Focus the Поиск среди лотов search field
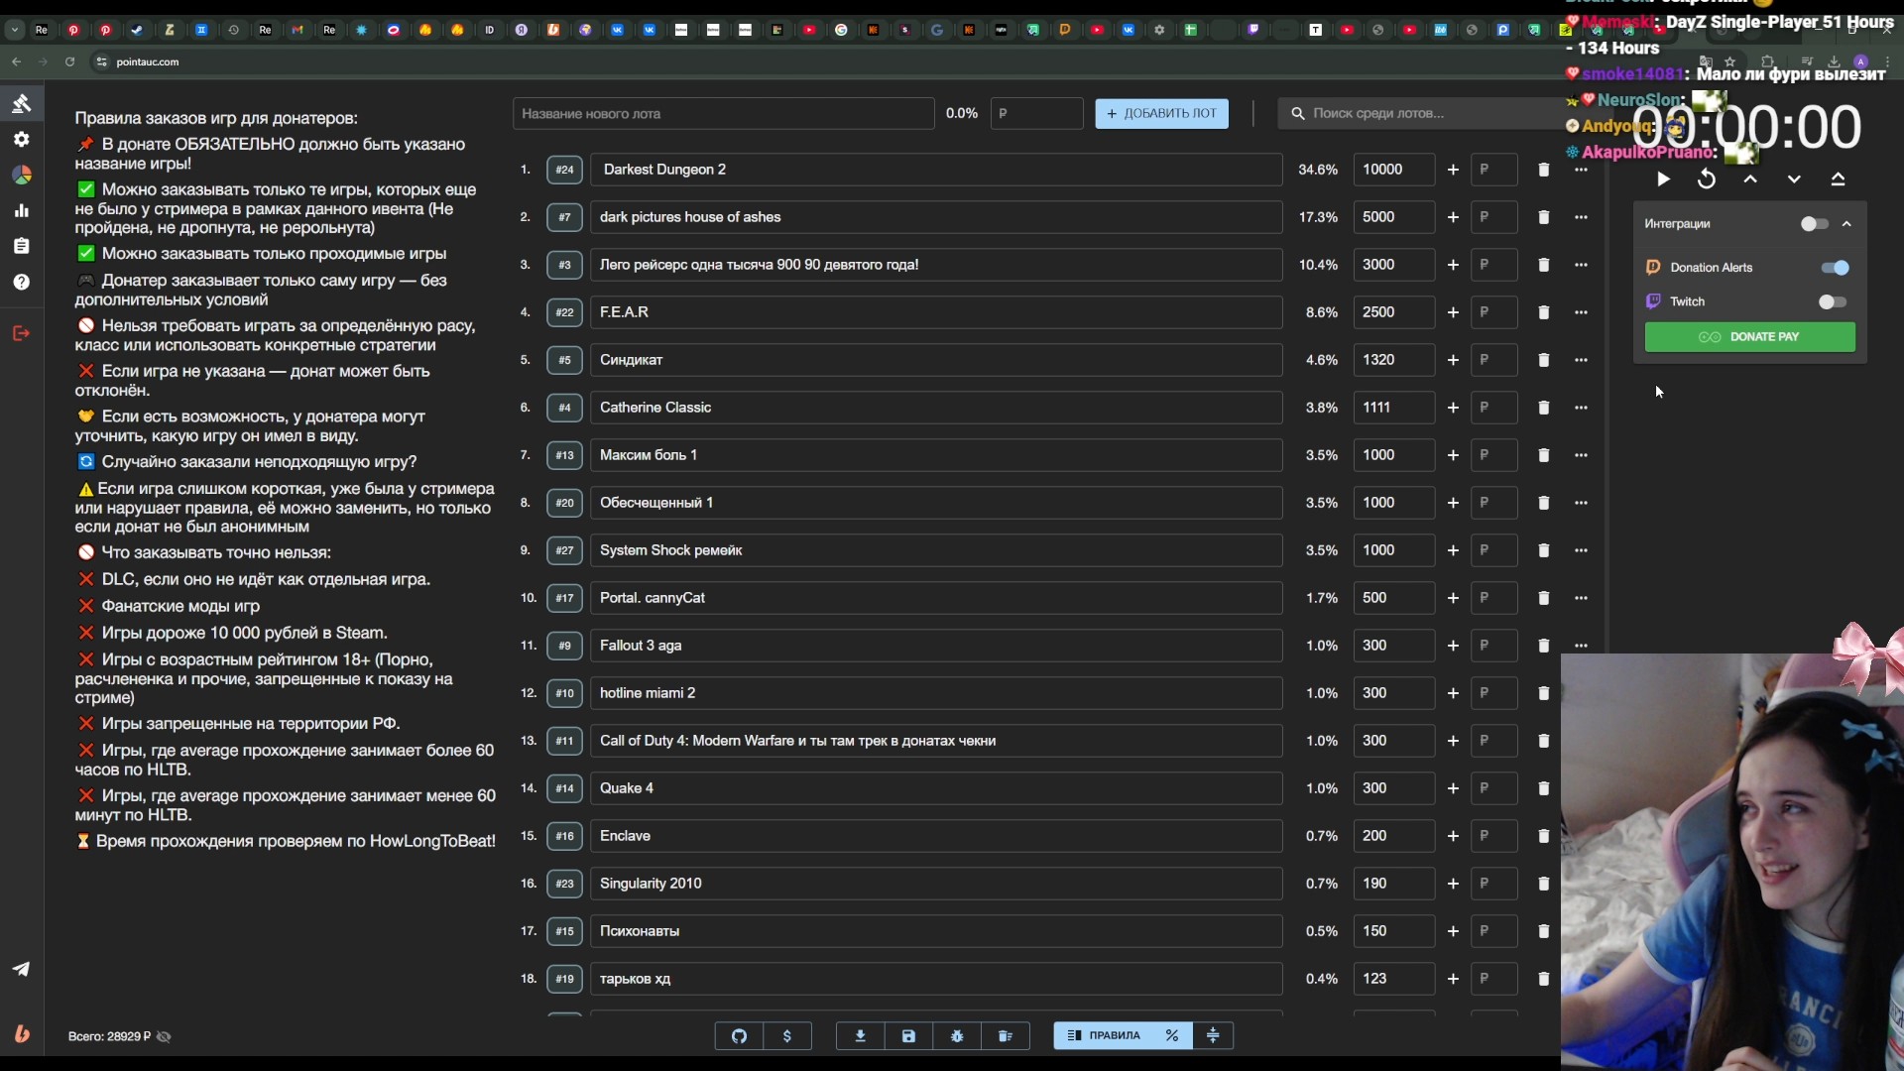 1428,113
